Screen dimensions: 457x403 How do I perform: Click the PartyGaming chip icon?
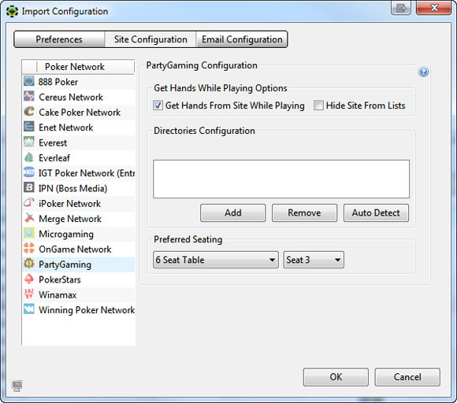[x=29, y=264]
